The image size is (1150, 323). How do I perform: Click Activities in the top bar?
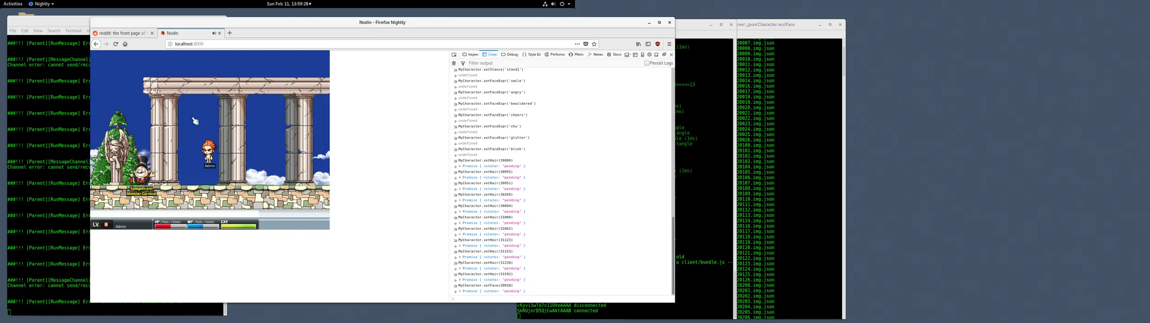pyautogui.click(x=13, y=4)
